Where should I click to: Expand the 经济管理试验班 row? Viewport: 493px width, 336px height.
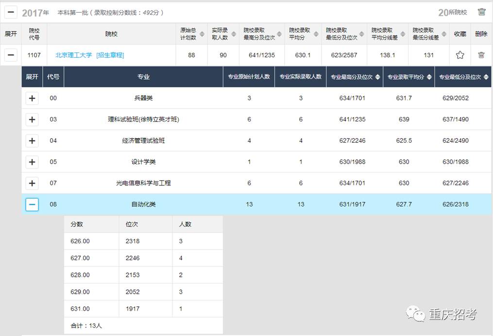pyautogui.click(x=32, y=140)
